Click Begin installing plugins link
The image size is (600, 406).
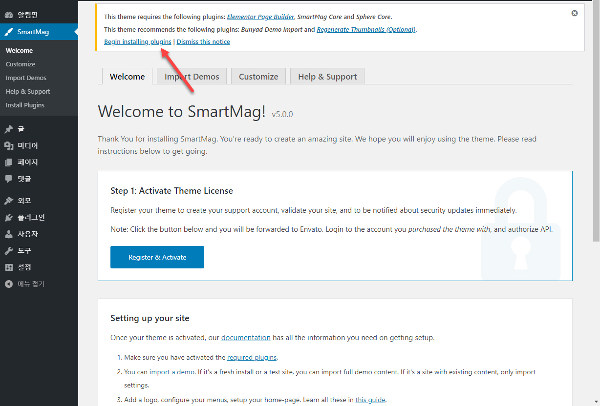(x=138, y=42)
